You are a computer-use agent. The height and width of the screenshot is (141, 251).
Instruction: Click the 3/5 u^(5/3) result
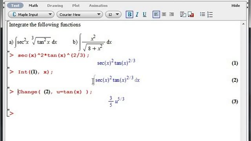click(x=116, y=101)
